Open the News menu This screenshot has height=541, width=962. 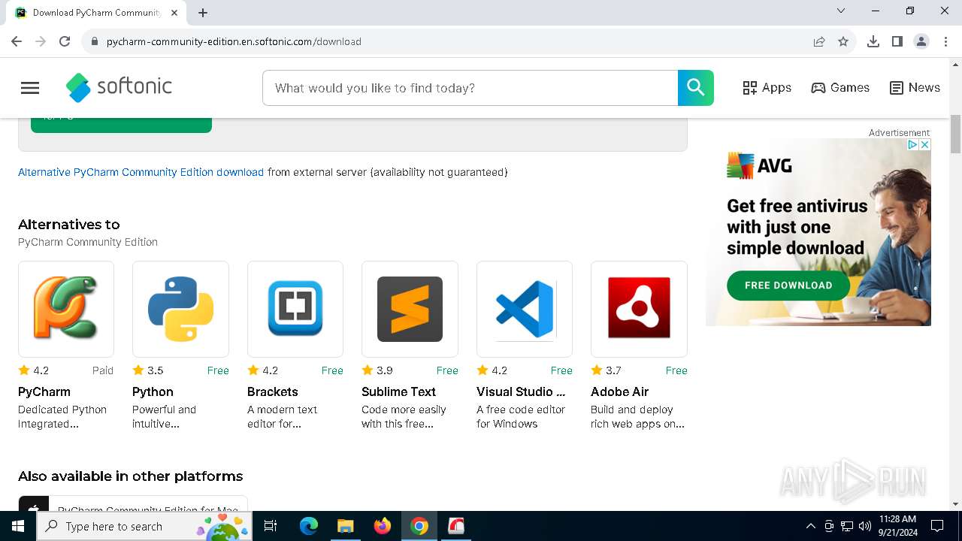pyautogui.click(x=915, y=88)
